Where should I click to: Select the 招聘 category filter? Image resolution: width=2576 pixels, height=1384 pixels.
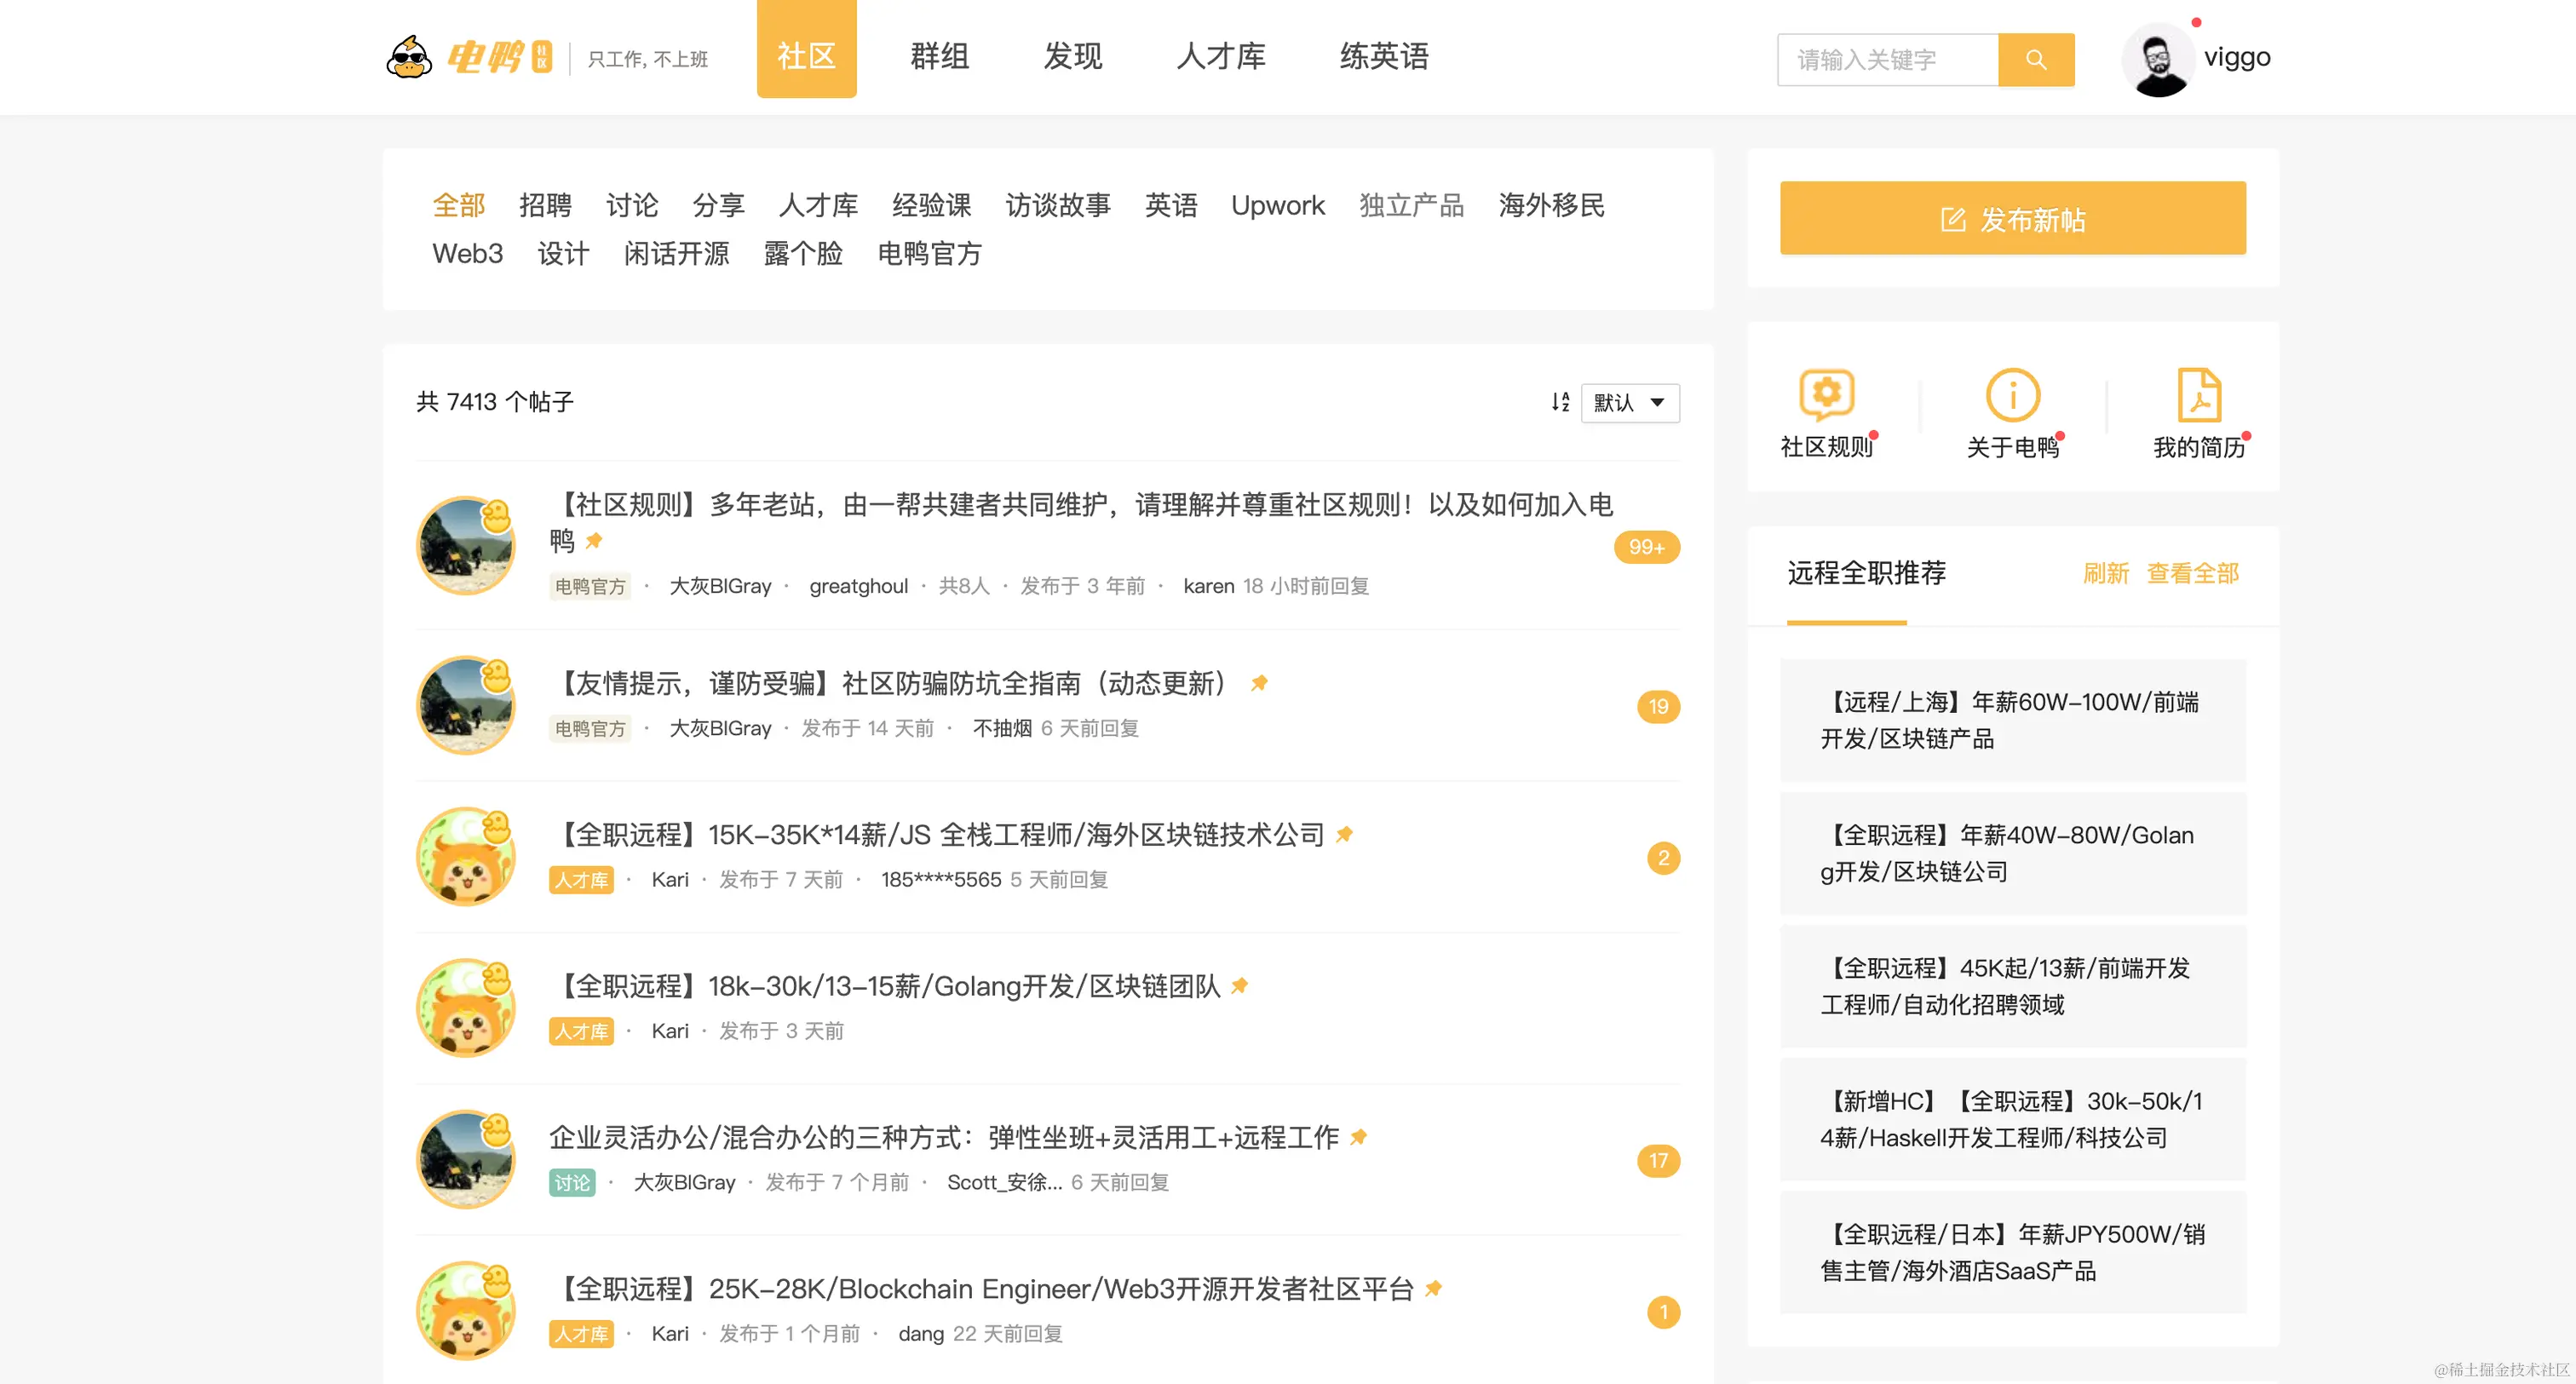545,205
